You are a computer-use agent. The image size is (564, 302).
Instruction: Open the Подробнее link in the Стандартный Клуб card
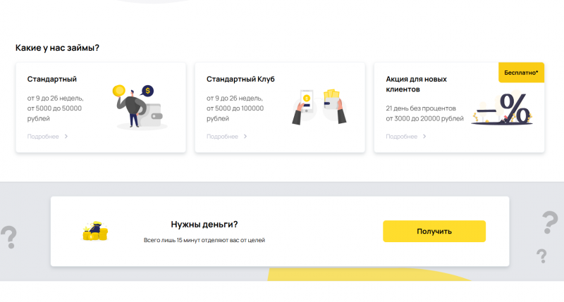click(x=222, y=137)
